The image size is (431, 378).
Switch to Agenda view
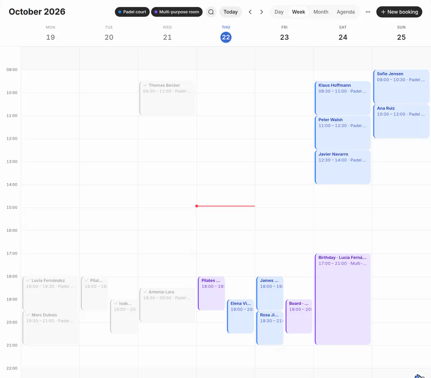pos(345,12)
